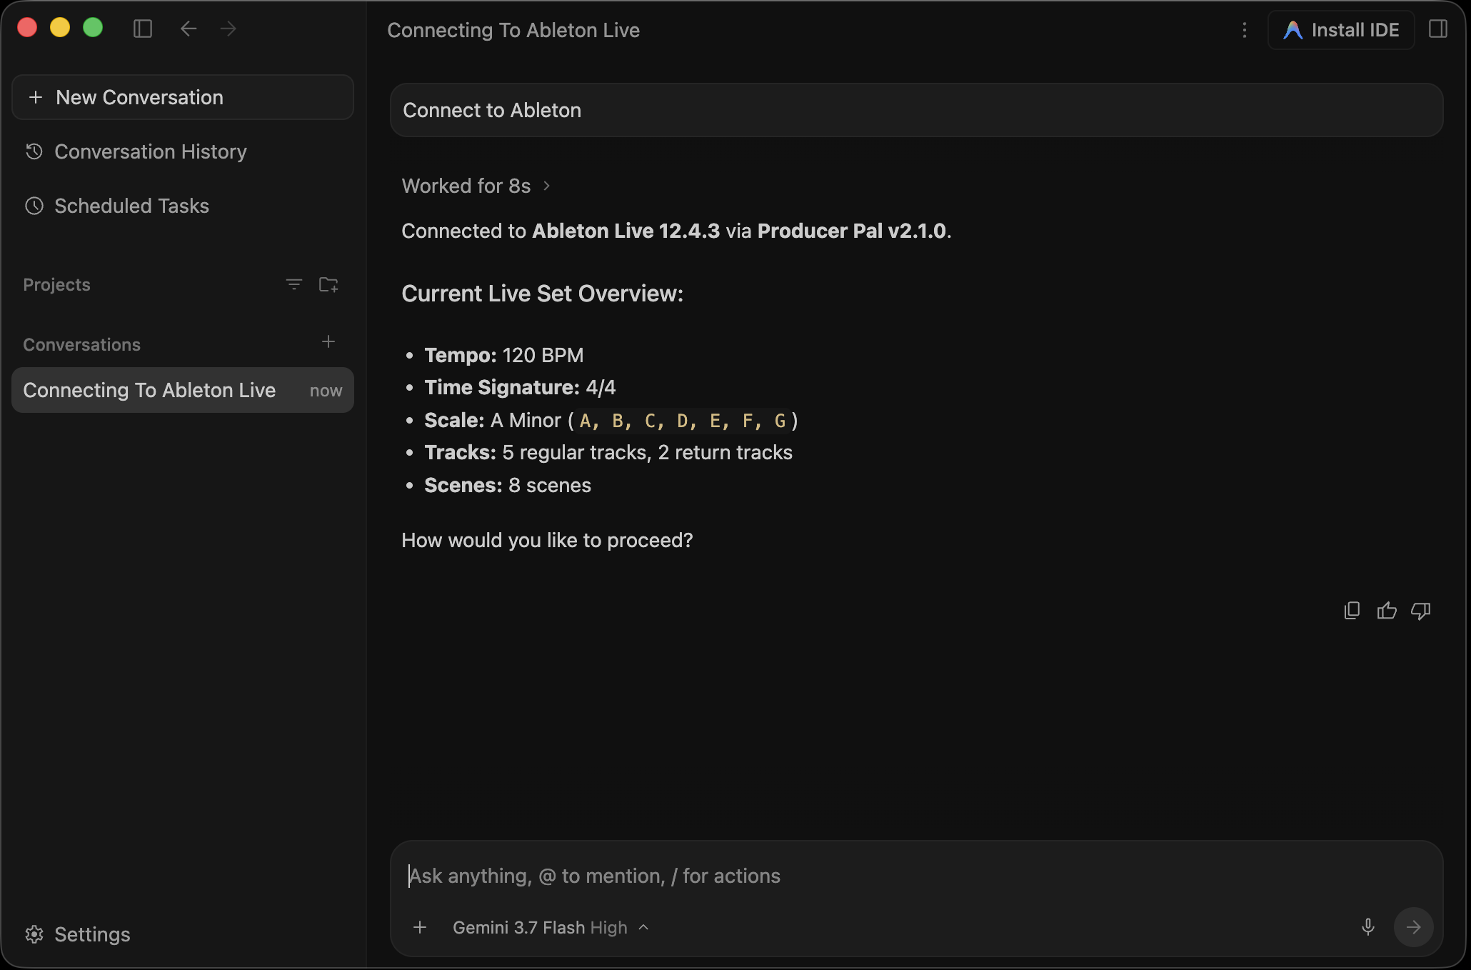This screenshot has width=1471, height=970.
Task: Click the How would you like to proceed text
Action: click(x=547, y=540)
